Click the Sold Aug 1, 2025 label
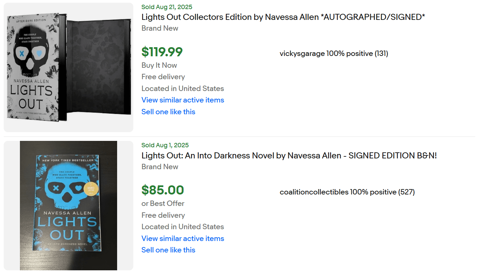Viewport: 486px width, 273px height. (x=165, y=145)
